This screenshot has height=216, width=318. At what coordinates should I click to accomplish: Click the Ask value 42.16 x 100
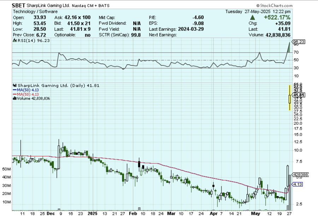pyautogui.click(x=77, y=17)
